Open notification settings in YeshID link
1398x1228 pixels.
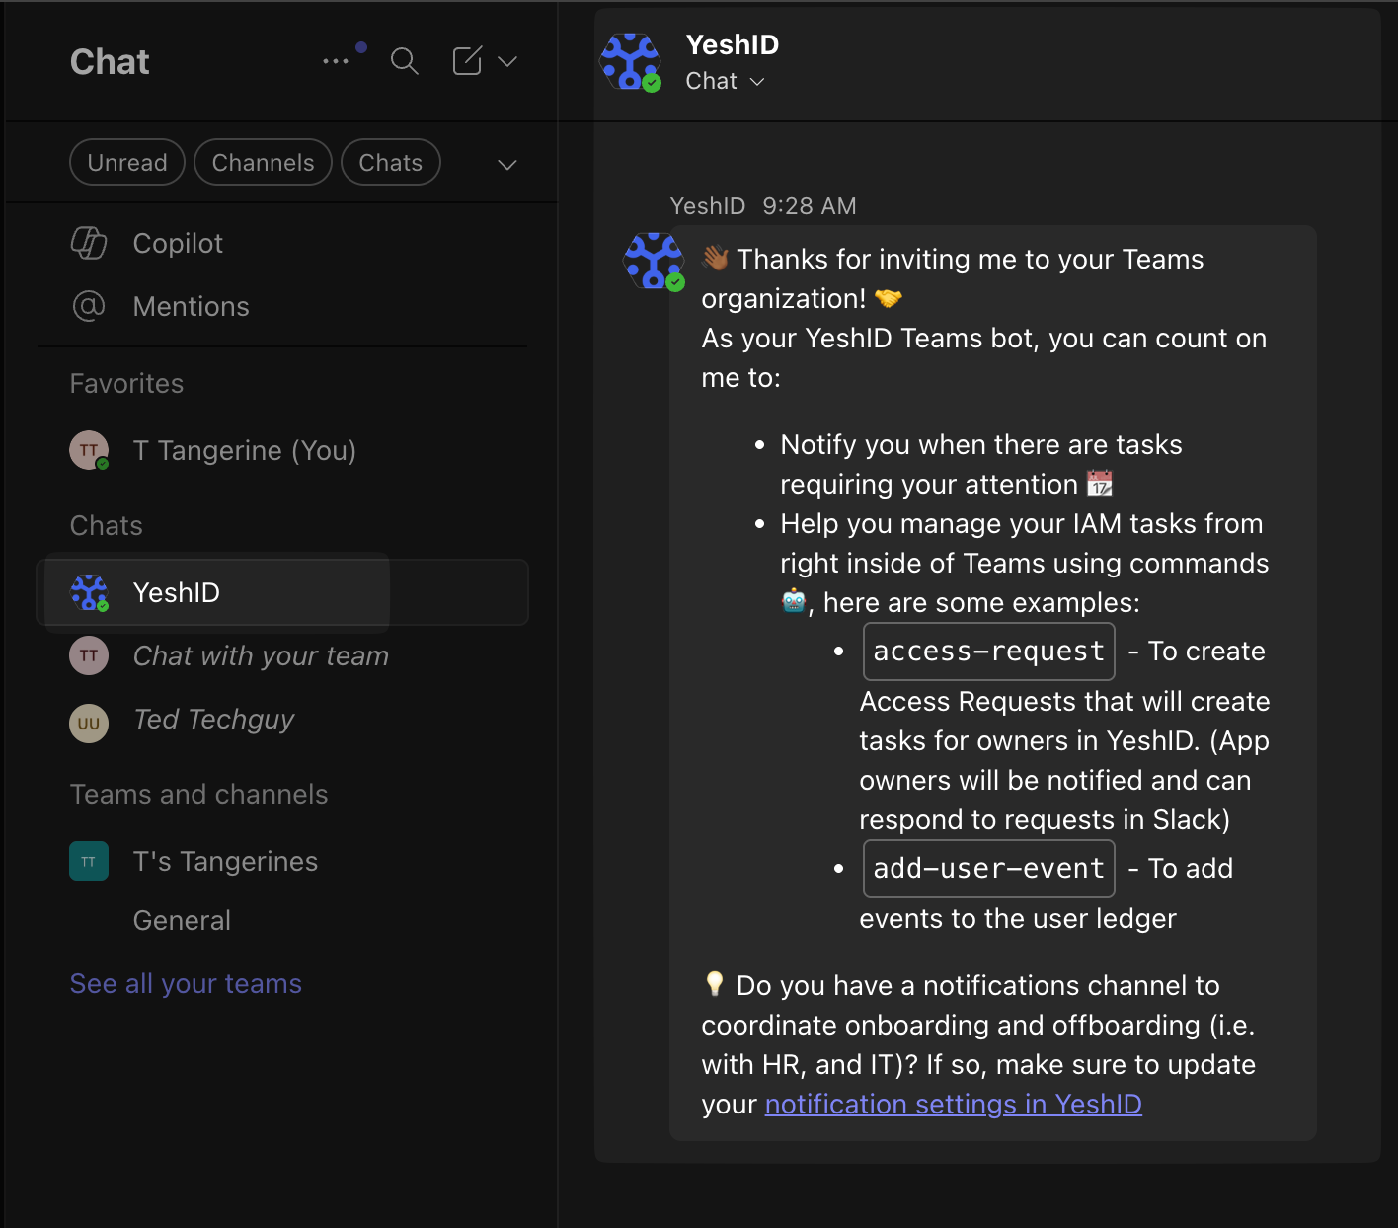click(x=954, y=1104)
